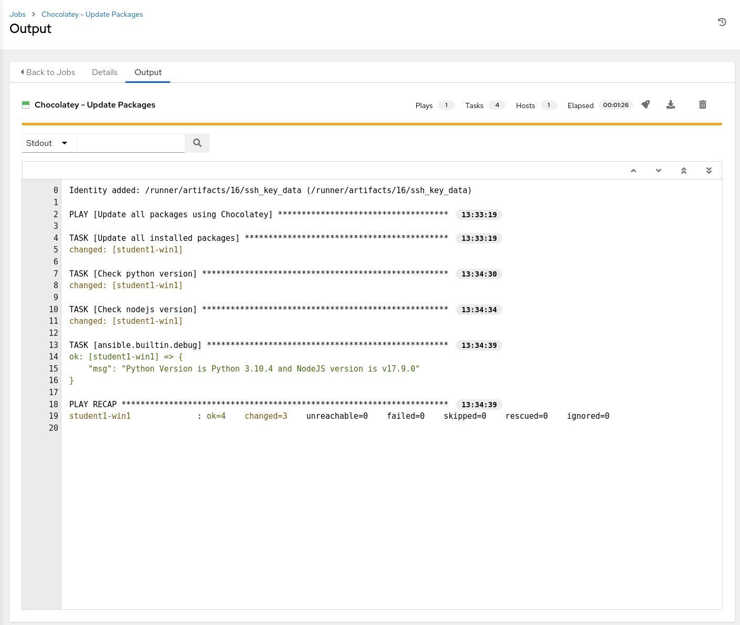Select TASK Check nodejs version line

coord(259,309)
